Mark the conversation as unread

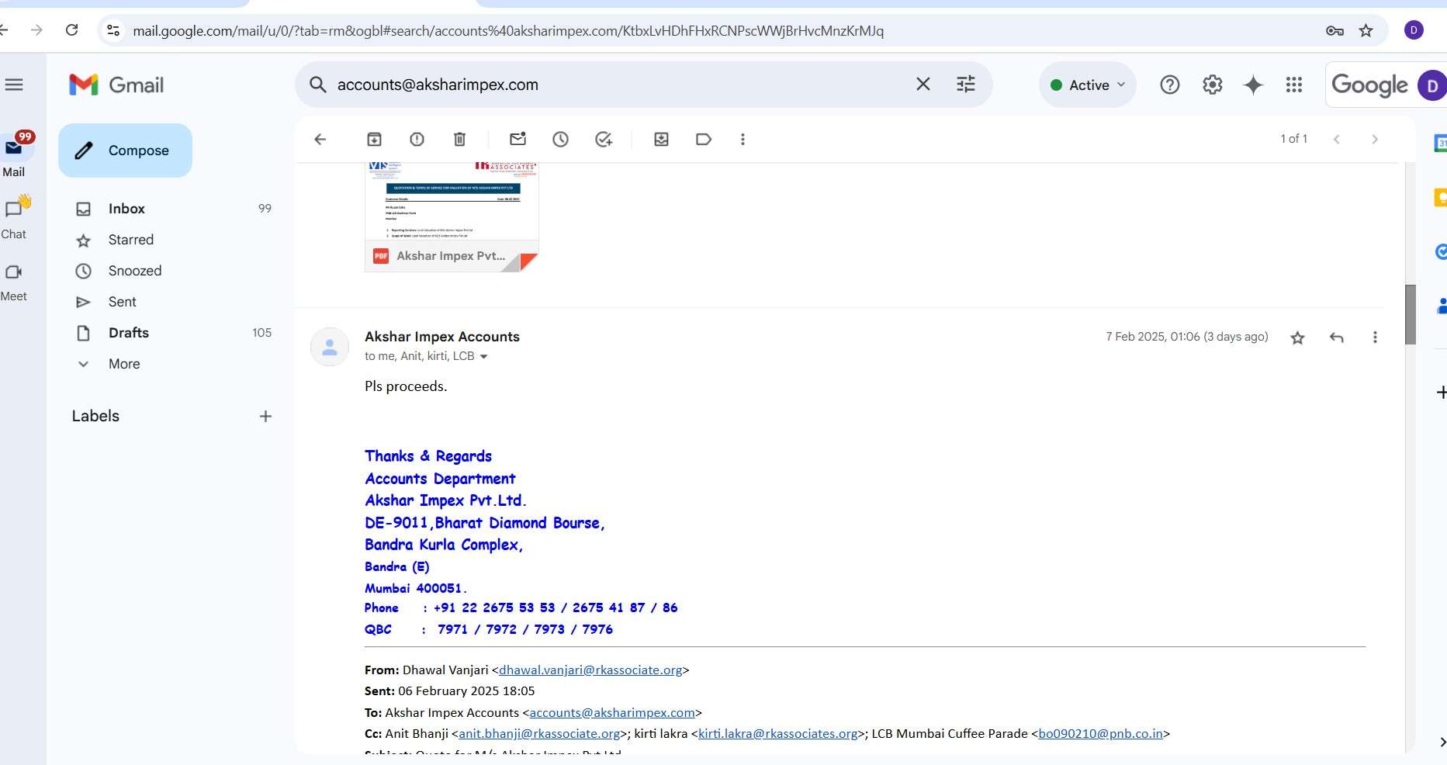[518, 139]
